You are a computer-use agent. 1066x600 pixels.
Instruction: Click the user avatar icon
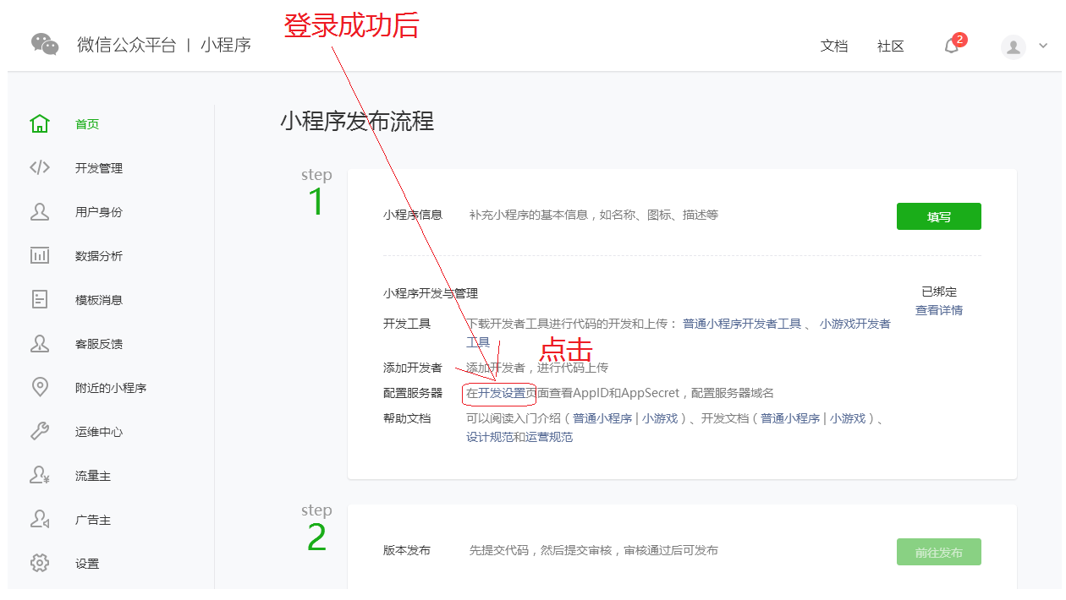[1014, 46]
